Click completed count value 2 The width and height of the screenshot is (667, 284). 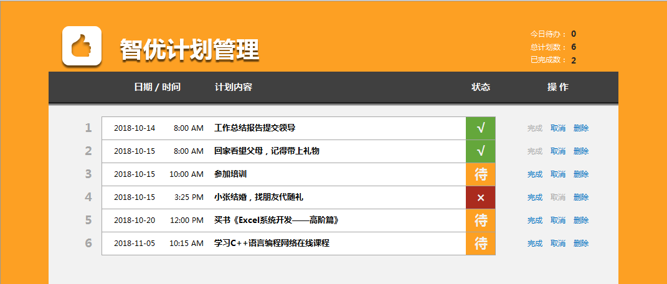(x=574, y=60)
